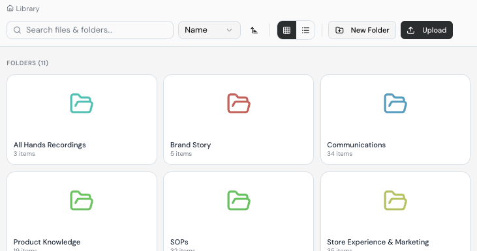Viewport: 477px width, 251px height.
Task: Click the upload arrow icon
Action: tap(410, 30)
